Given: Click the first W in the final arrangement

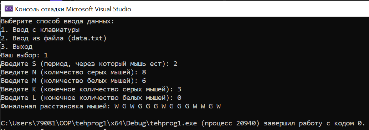Looking at the screenshot, I should (117, 106).
